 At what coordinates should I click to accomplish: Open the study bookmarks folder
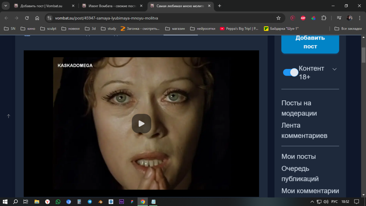[108, 29]
